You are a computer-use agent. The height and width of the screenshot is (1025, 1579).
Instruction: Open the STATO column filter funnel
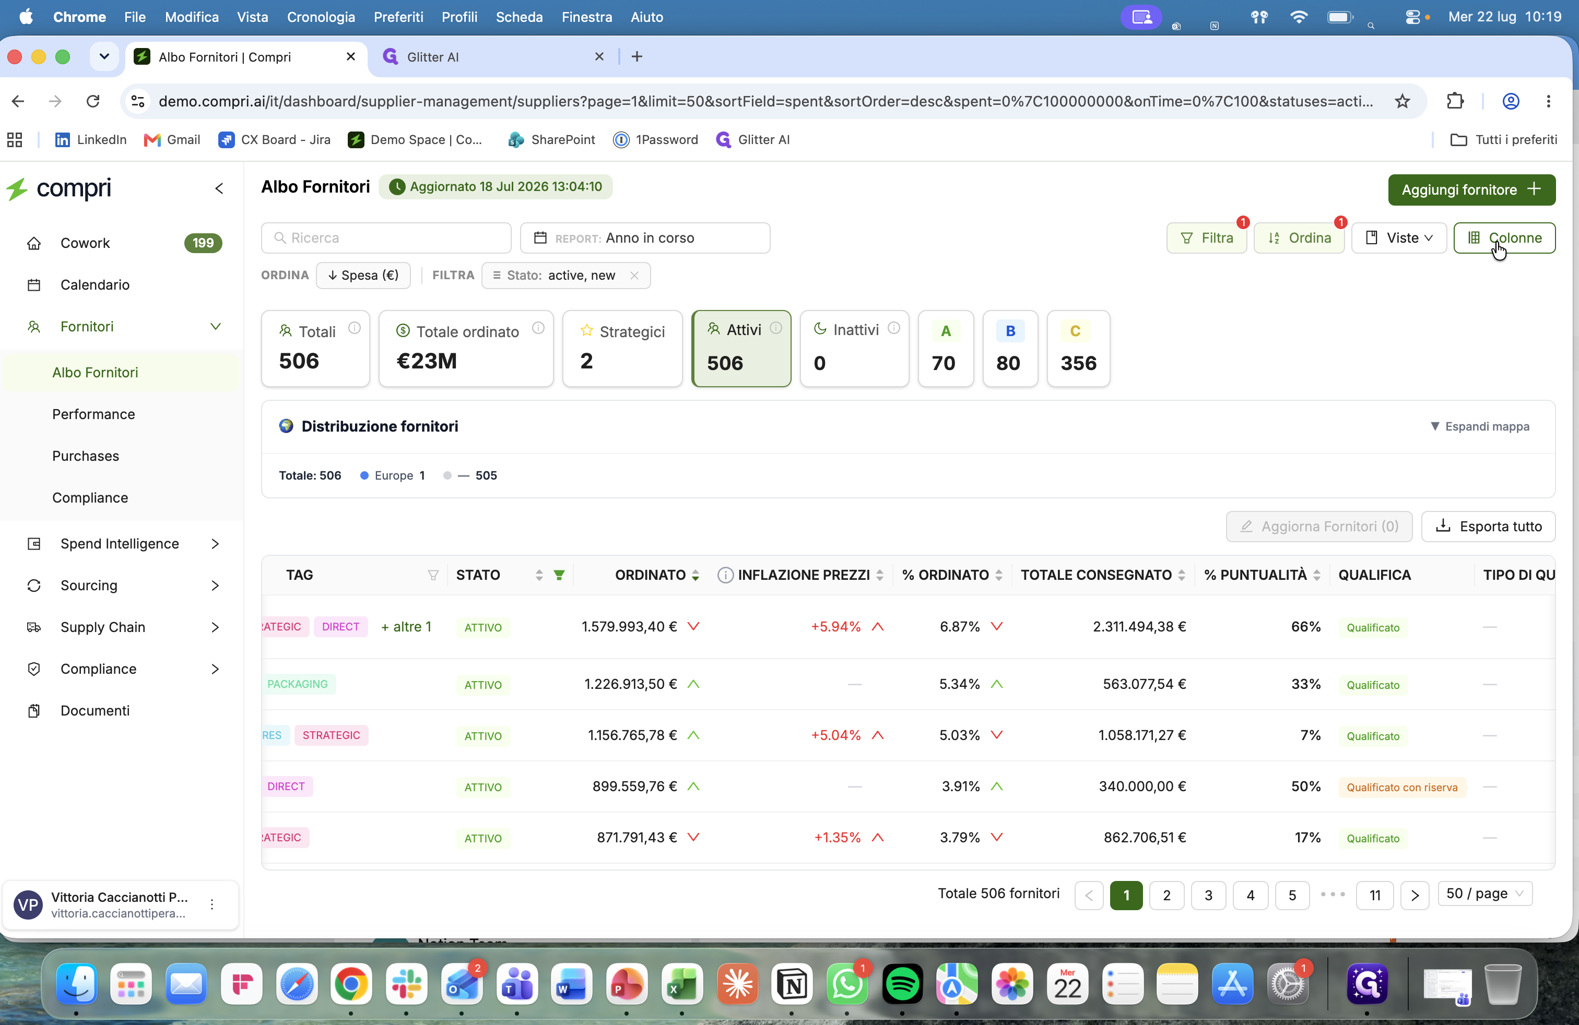[x=559, y=576]
